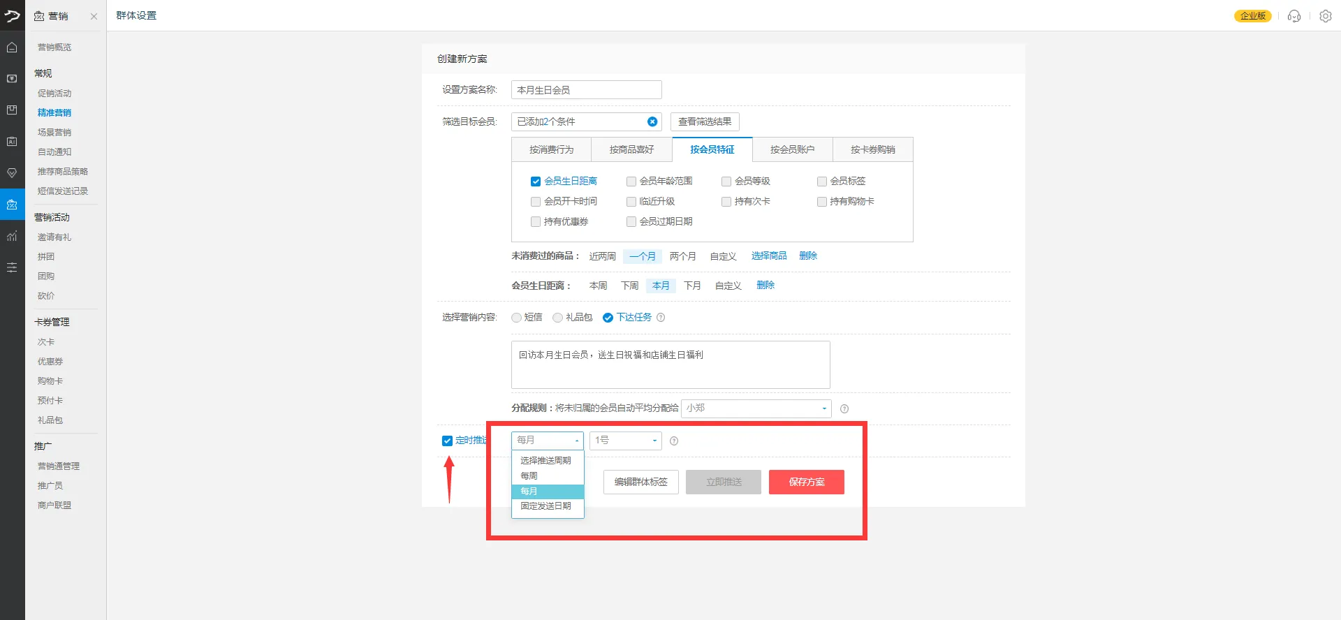Click help icon next to 下达任务

661,318
